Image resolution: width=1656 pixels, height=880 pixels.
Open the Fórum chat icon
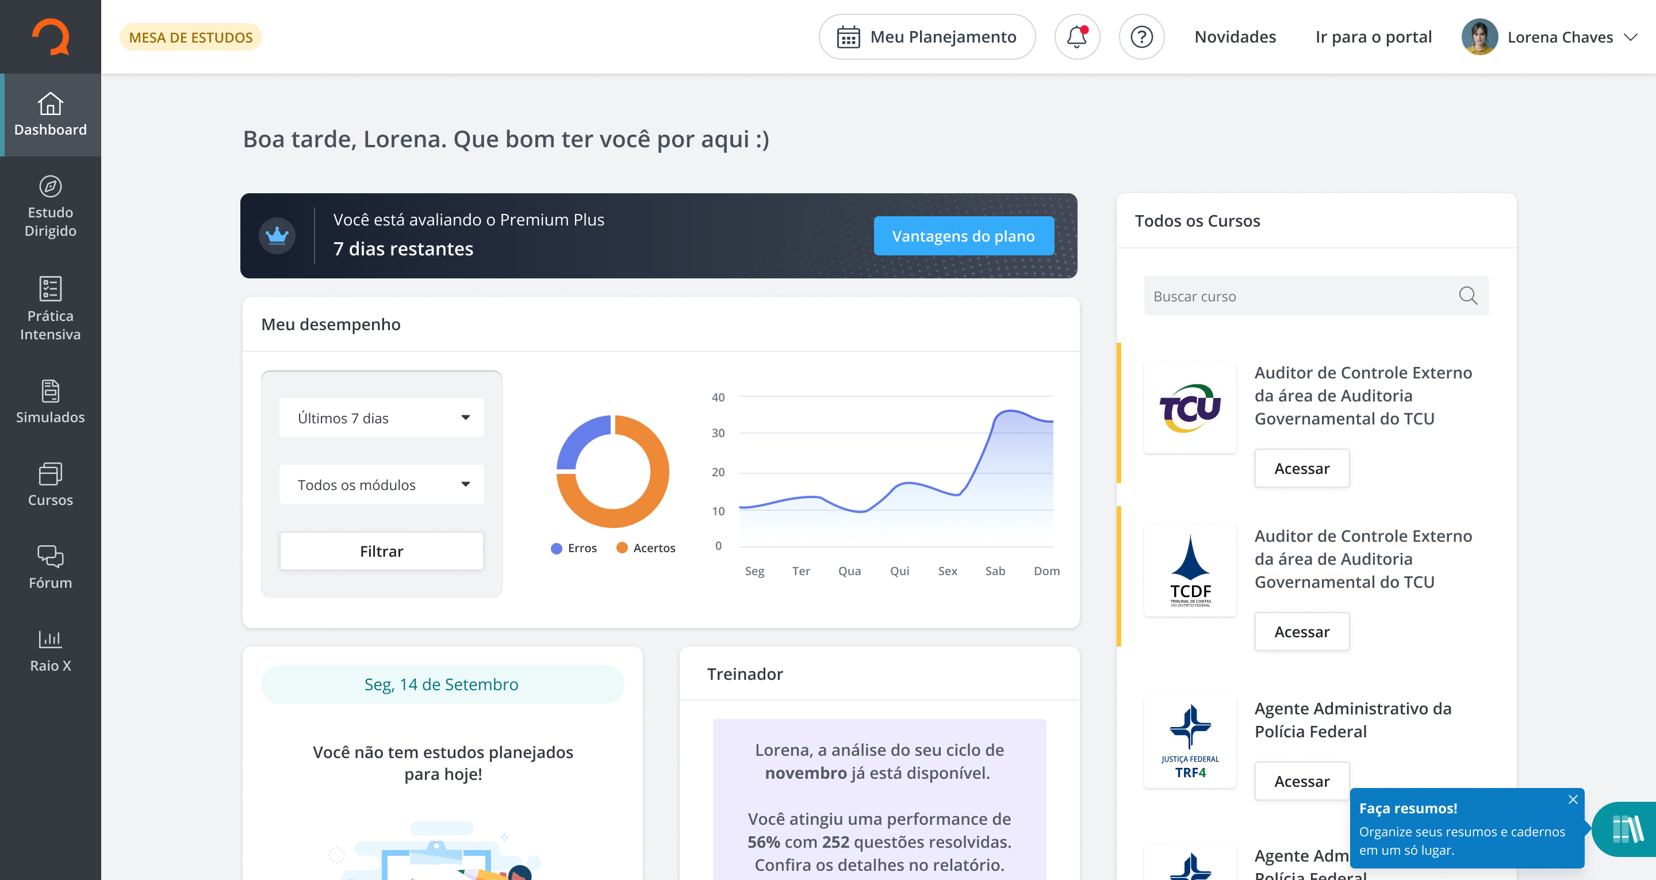tap(50, 556)
